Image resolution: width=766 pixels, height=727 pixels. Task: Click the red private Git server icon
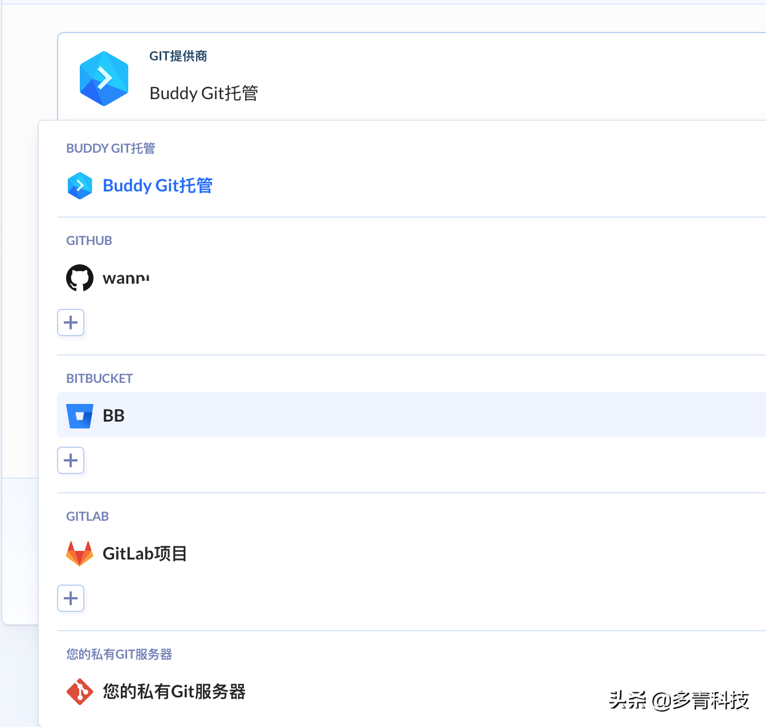(x=80, y=692)
